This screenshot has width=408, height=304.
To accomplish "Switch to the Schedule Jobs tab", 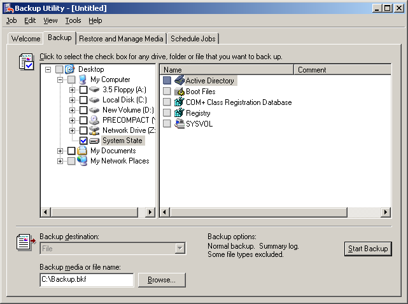I will pyautogui.click(x=193, y=39).
